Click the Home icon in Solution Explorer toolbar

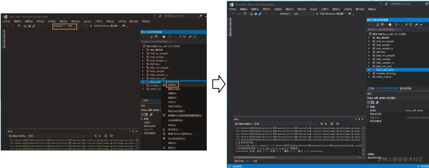tap(378, 25)
